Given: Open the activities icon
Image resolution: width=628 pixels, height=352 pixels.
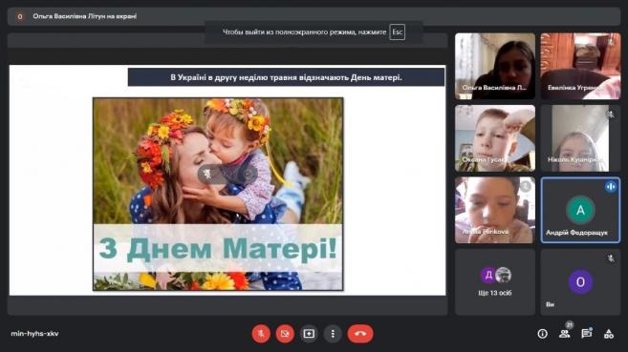Looking at the screenshot, I should [x=609, y=334].
